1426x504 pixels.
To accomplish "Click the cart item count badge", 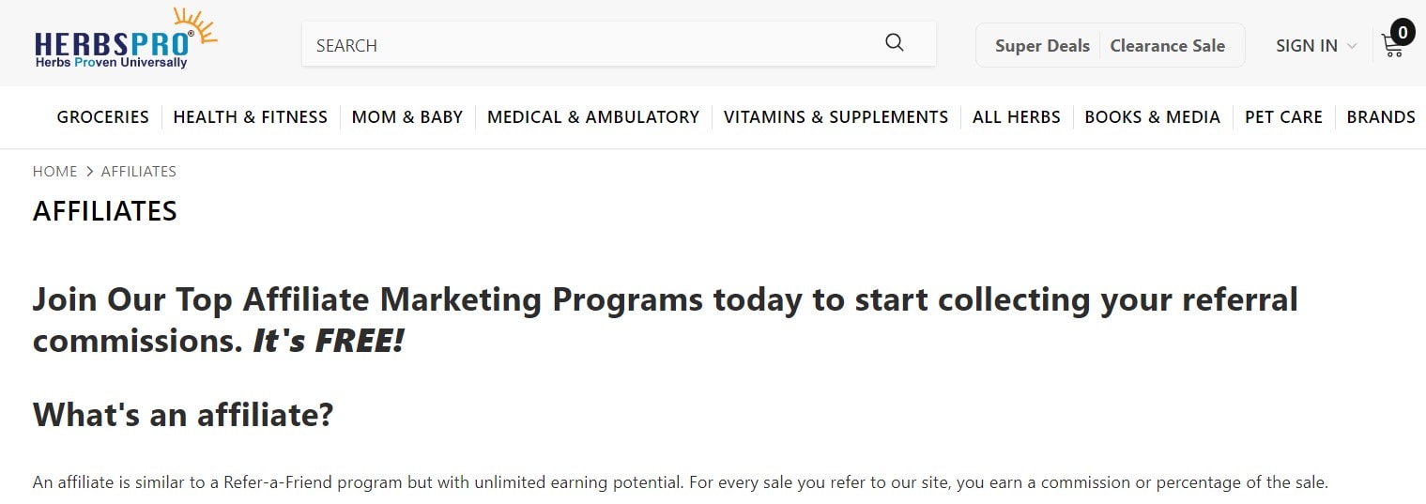I will click(x=1403, y=32).
